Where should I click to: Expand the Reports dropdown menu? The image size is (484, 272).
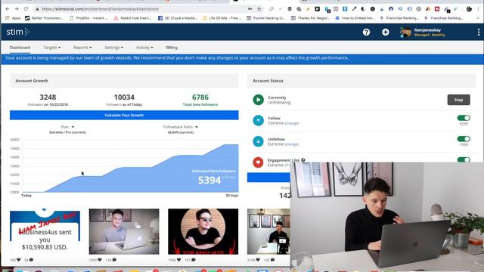click(82, 48)
